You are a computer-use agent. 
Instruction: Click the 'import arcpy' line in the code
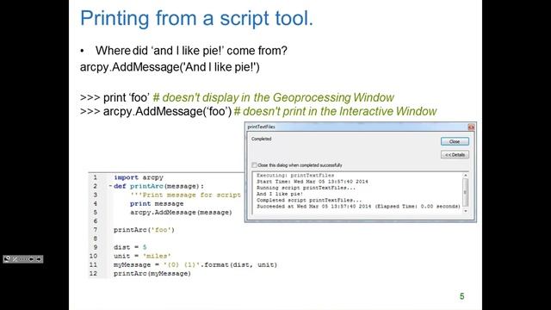pyautogui.click(x=139, y=177)
